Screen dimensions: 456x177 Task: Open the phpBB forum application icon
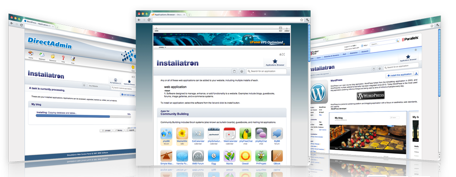(x=166, y=133)
